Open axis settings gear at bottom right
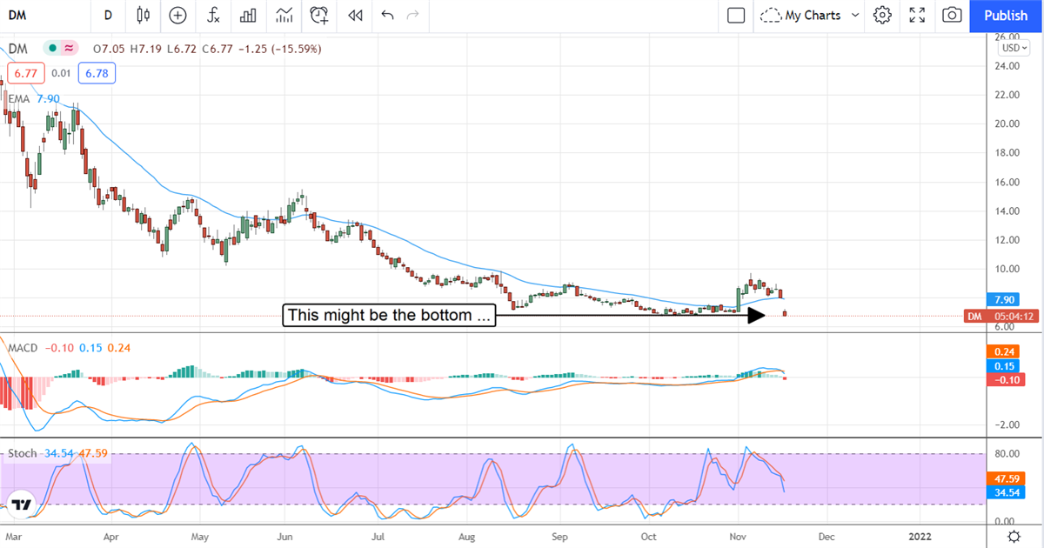Image resolution: width=1044 pixels, height=548 pixels. click(x=1014, y=536)
